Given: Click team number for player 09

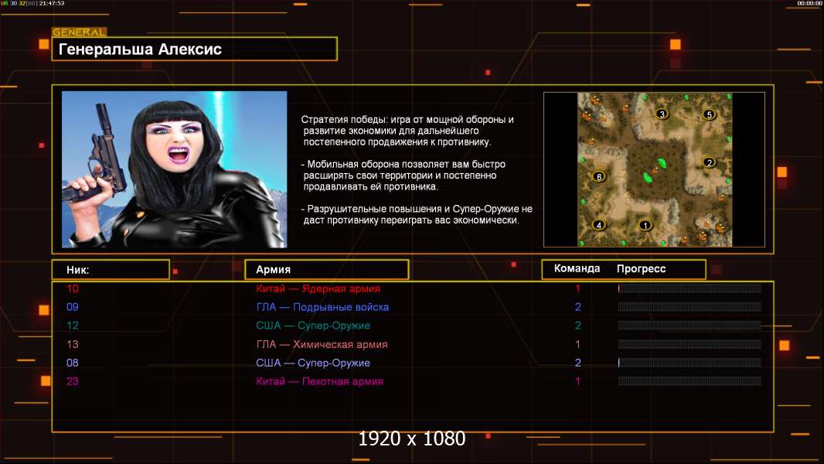Looking at the screenshot, I should [x=577, y=307].
